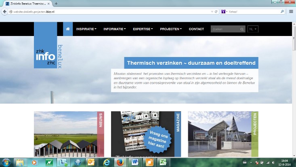Open the Nieuws tile image
Image resolution: width=296 pixels, height=167 pixels.
pyautogui.click(x=65, y=134)
